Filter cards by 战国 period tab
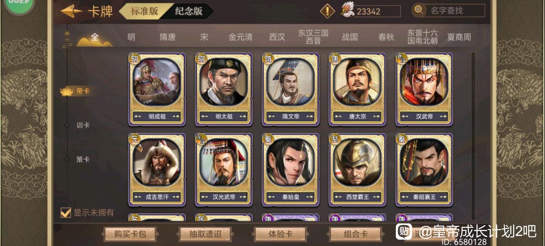The image size is (545, 246). (350, 37)
